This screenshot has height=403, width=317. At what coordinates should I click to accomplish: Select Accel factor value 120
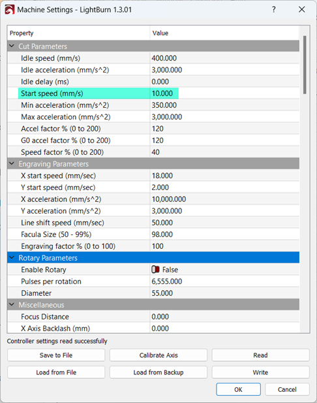[x=158, y=129]
